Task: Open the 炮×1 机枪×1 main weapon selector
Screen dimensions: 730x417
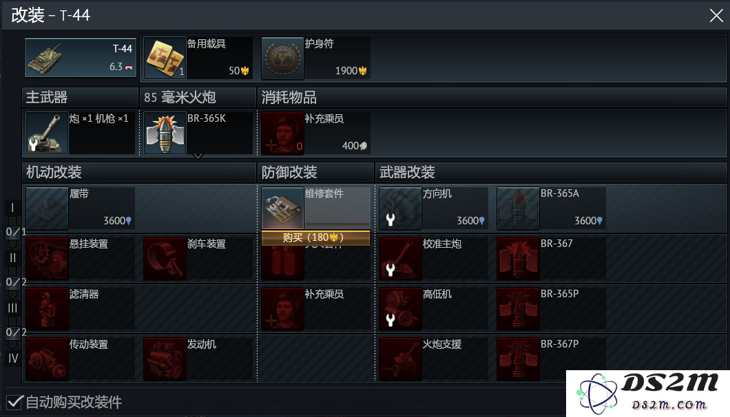Action: point(80,133)
